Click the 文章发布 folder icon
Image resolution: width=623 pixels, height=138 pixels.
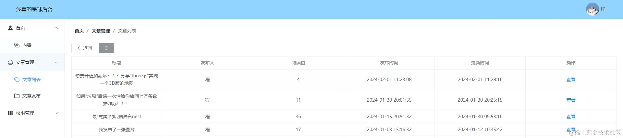(17, 96)
